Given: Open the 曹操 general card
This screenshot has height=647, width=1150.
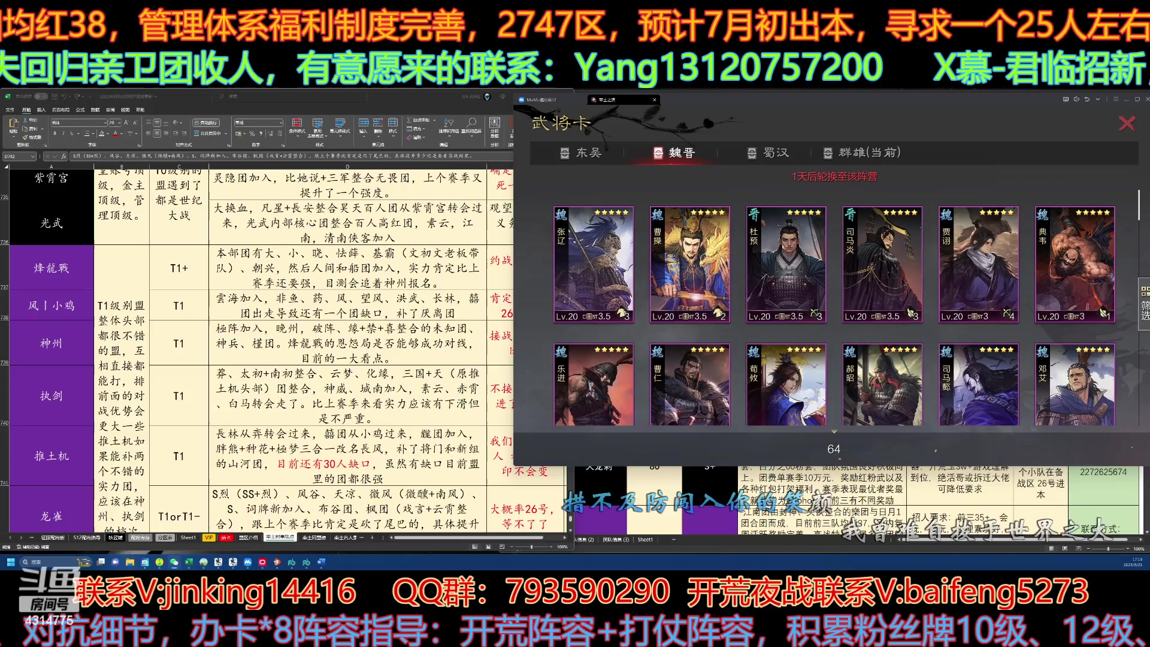Looking at the screenshot, I should tap(690, 264).
